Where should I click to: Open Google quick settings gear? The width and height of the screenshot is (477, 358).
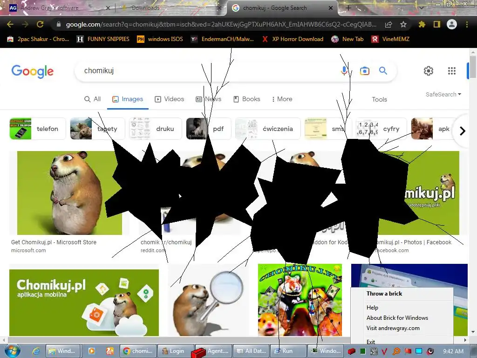tap(429, 71)
